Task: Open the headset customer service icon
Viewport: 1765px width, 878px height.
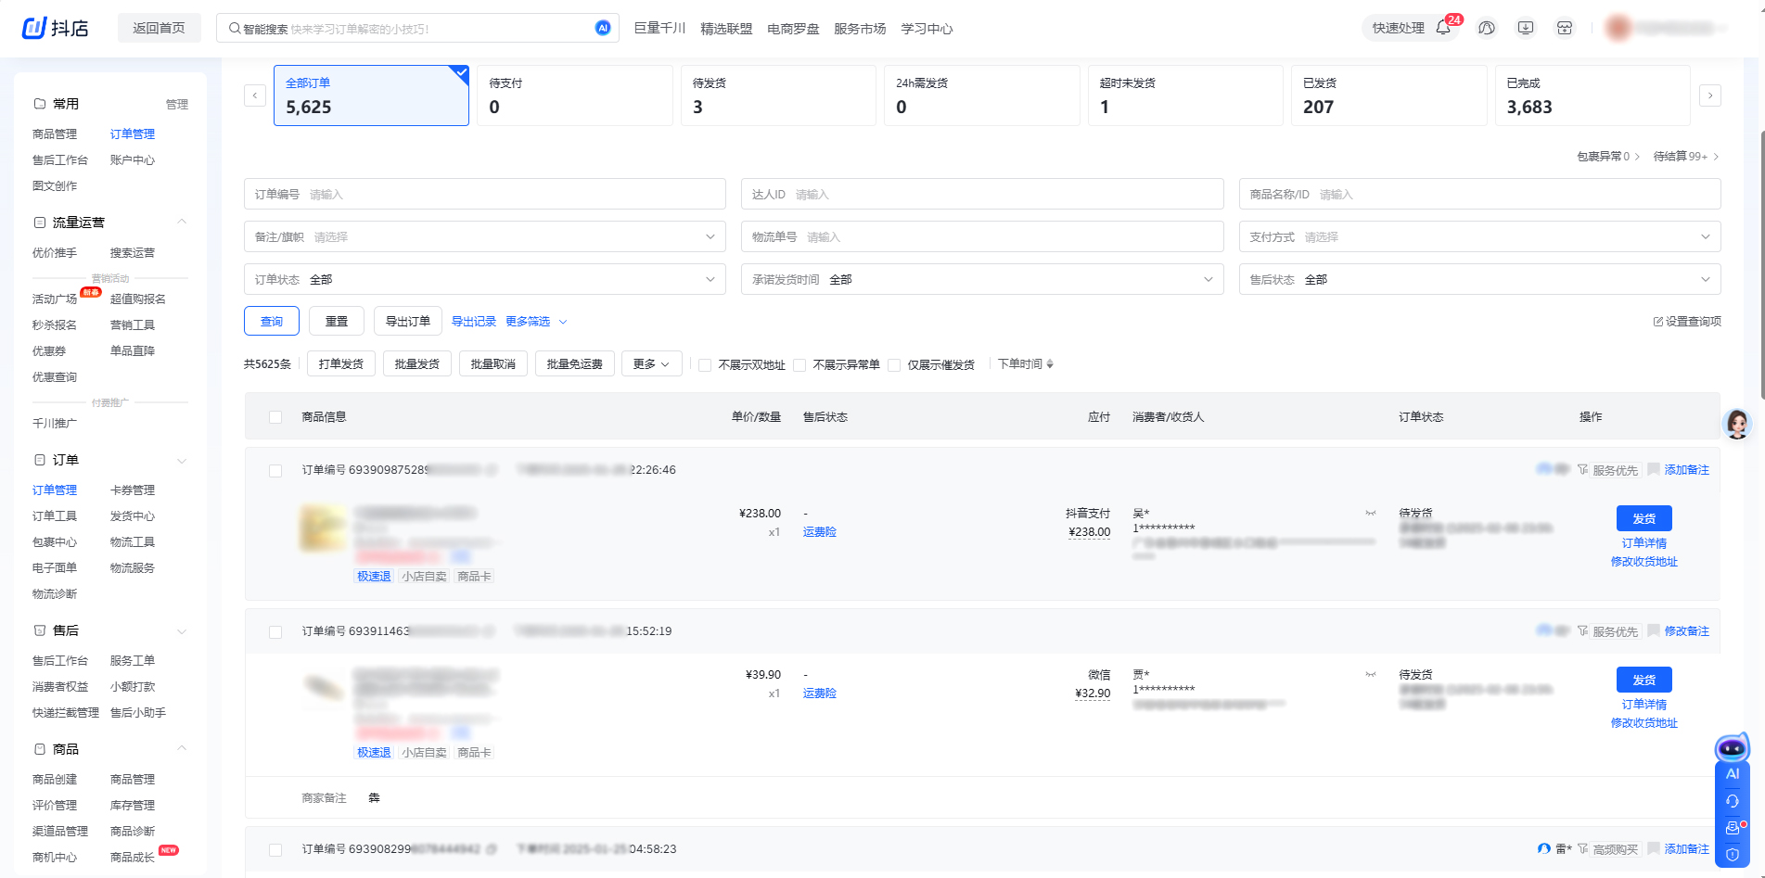Action: (1732, 801)
